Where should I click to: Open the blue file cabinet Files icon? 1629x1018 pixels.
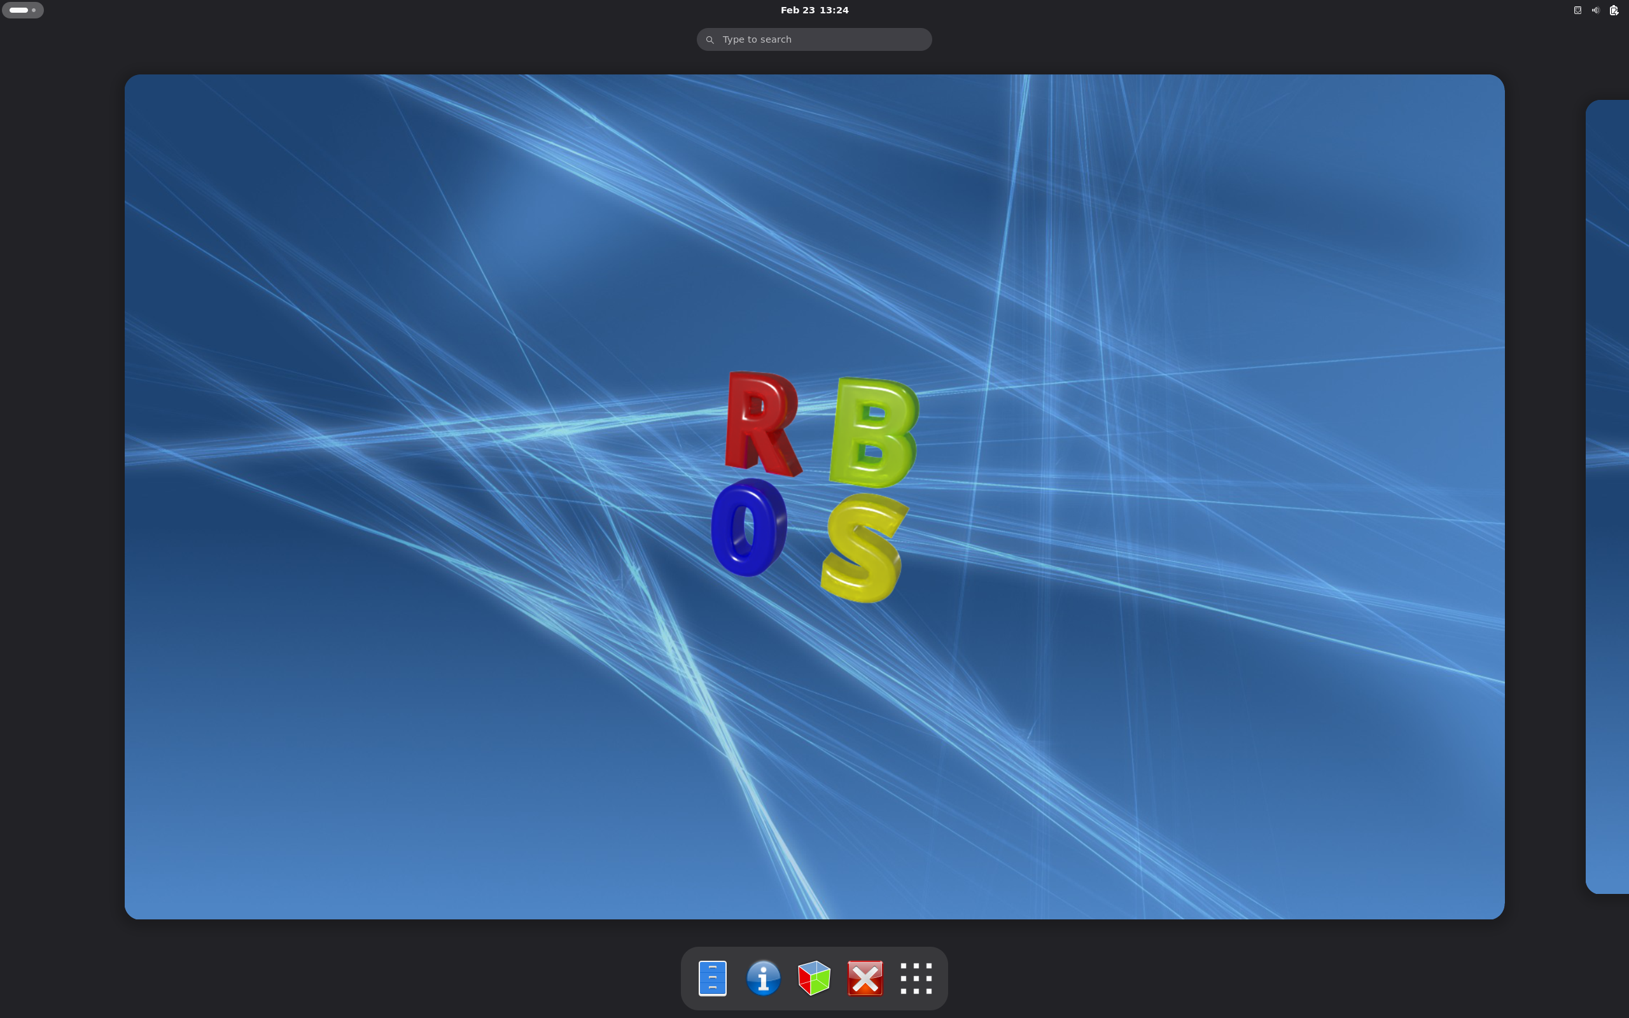pyautogui.click(x=712, y=978)
